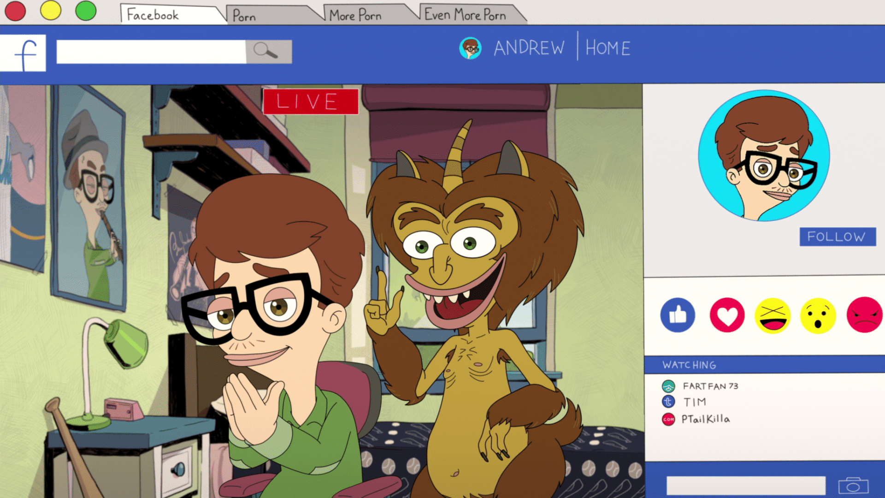
Task: Select the surprised wow face reaction
Action: click(x=818, y=316)
